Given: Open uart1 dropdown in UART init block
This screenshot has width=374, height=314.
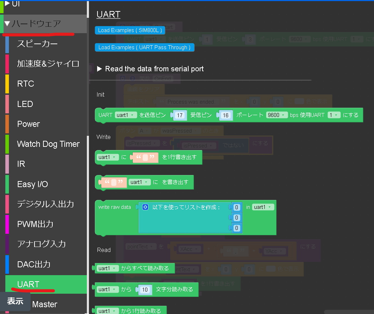Looking at the screenshot, I should pos(126,115).
